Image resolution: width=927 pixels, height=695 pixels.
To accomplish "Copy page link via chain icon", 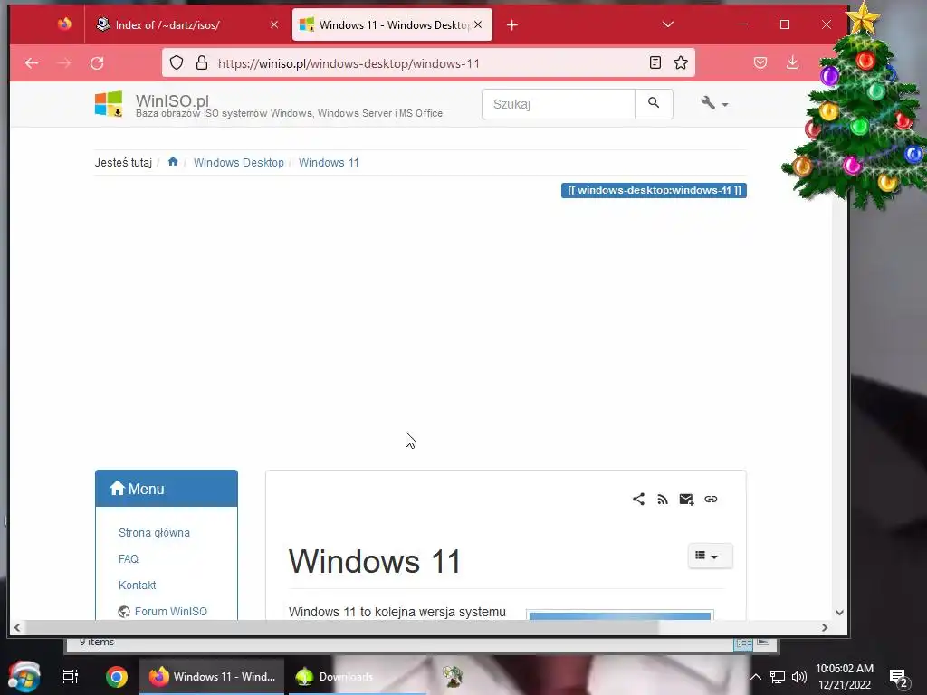I will click(711, 500).
